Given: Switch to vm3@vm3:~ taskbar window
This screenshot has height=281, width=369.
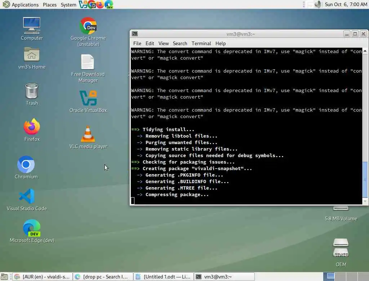Looking at the screenshot, I should [224, 277].
